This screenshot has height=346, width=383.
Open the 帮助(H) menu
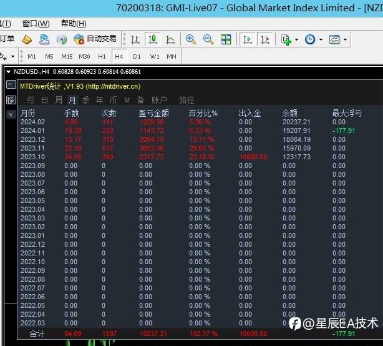click(x=74, y=24)
